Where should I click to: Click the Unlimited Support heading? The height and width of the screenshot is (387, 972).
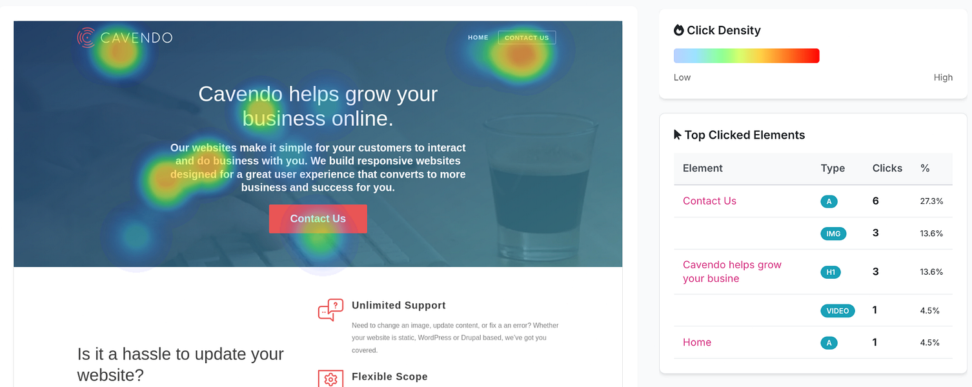(x=399, y=305)
